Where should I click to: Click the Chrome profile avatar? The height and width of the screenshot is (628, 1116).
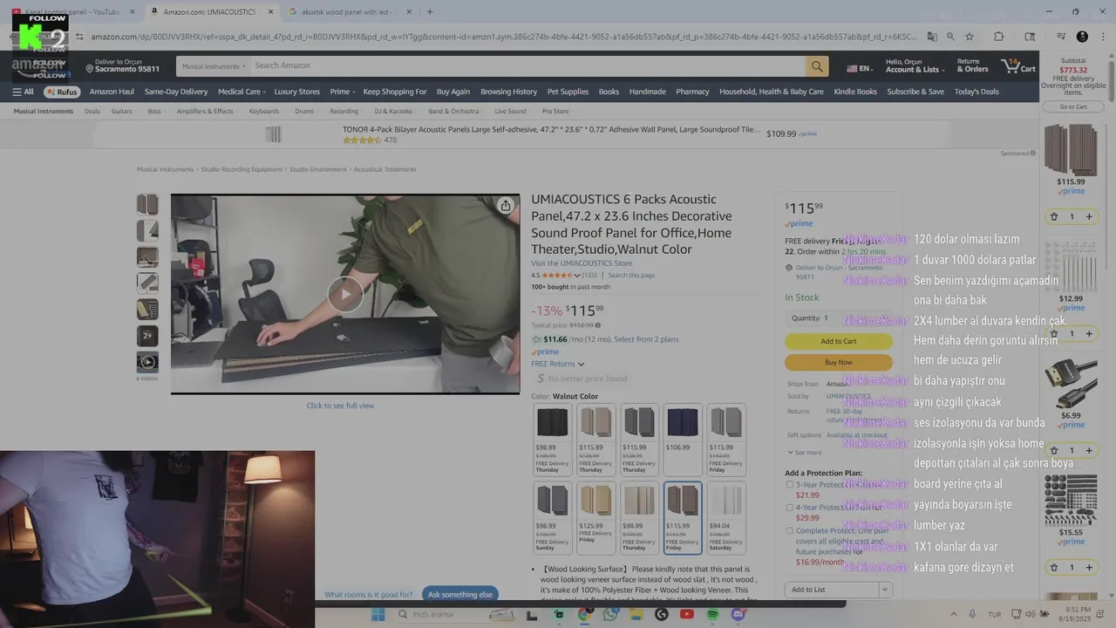point(1082,37)
